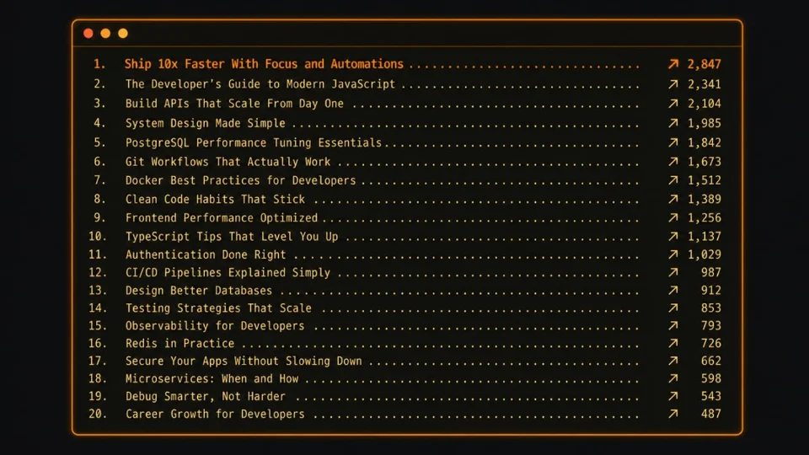
Task: Select Build APIs That Scale From Day One
Action: [x=234, y=104]
